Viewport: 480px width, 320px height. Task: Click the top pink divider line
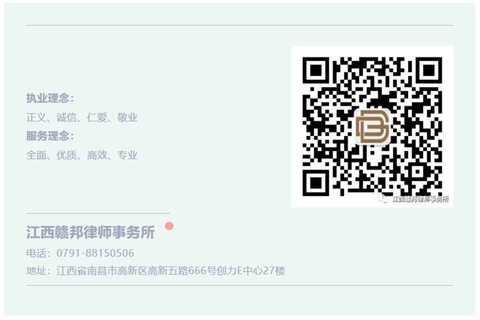tap(239, 25)
